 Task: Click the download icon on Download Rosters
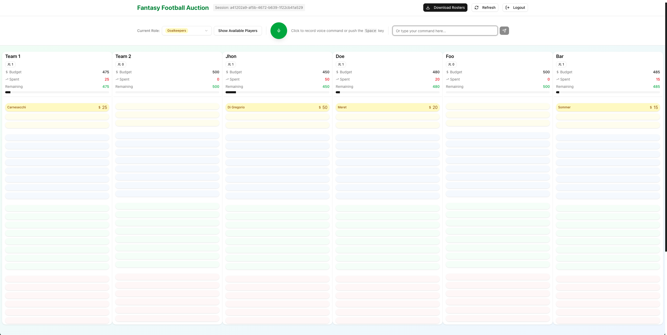click(428, 8)
